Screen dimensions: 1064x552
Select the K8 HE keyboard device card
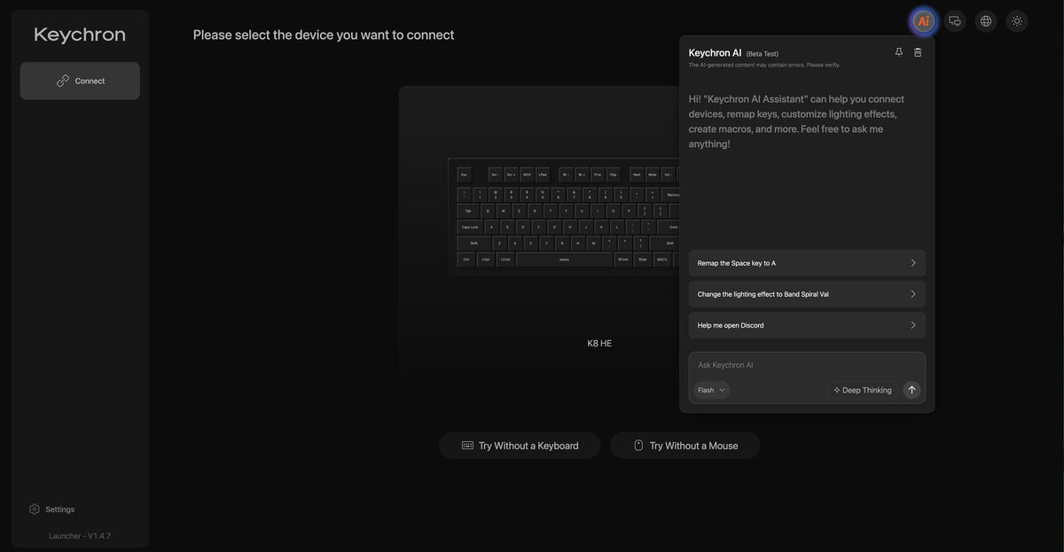pos(539,232)
